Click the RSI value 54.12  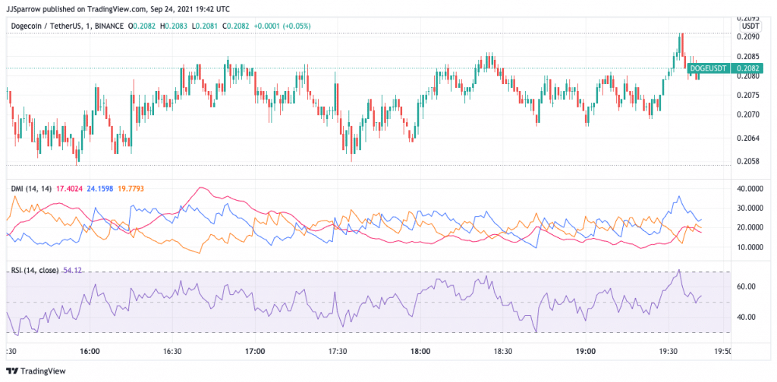tap(73, 270)
